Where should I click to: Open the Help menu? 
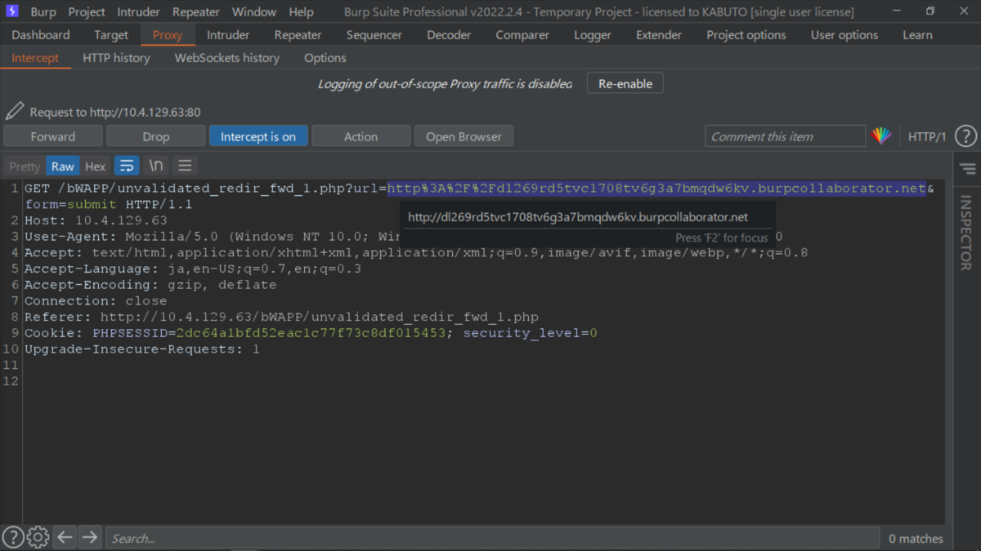(x=301, y=11)
